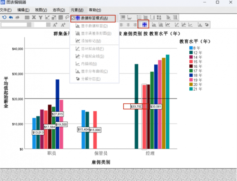Click the increase font size A icon

click(55, 25)
